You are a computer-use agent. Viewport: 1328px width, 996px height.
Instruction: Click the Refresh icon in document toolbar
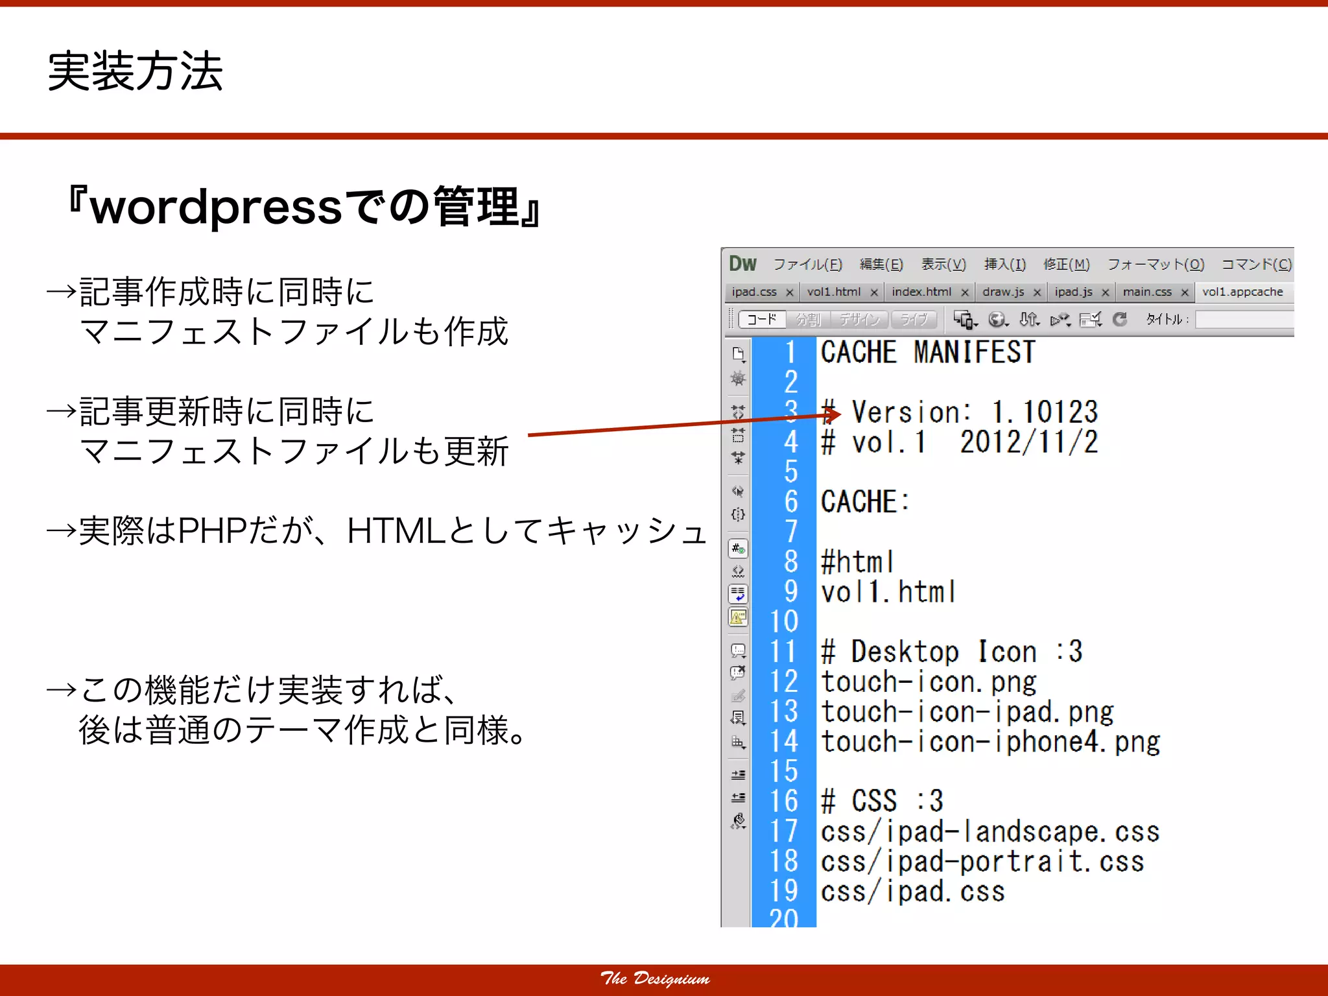pos(1119,319)
